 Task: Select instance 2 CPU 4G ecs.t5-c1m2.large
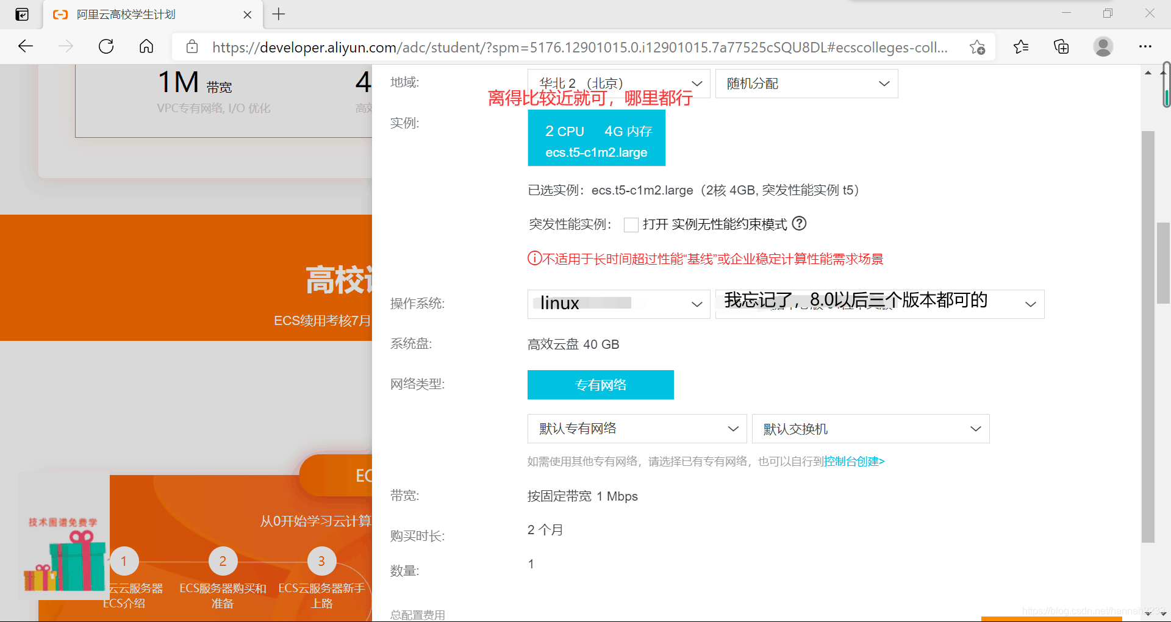tap(596, 138)
